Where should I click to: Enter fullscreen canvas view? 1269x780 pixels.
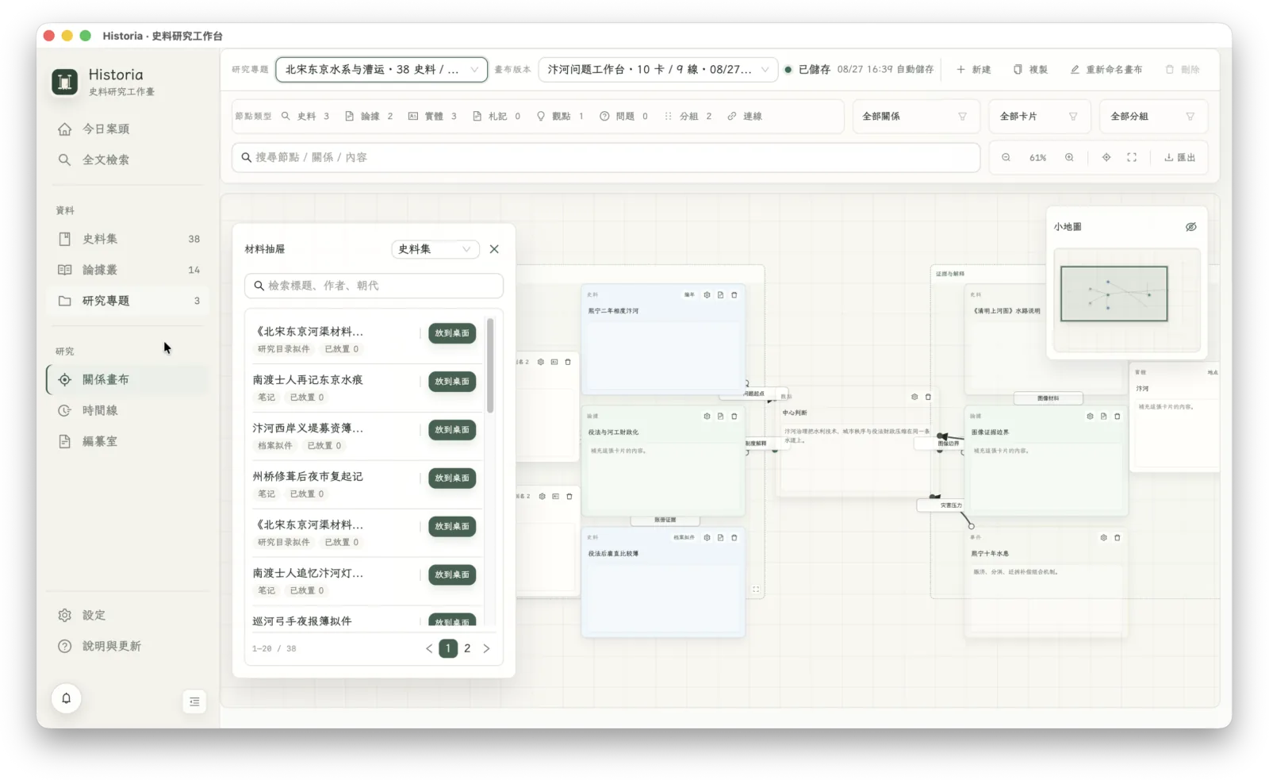tap(1132, 157)
